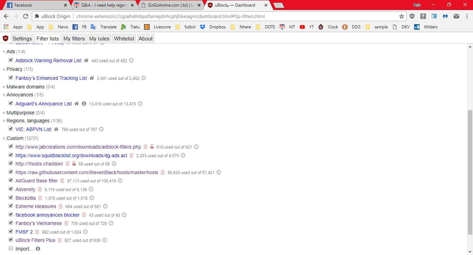The width and height of the screenshot is (473, 255).
Task: Open Fanboy's Enhanced Tracking List link
Action: [x=51, y=78]
